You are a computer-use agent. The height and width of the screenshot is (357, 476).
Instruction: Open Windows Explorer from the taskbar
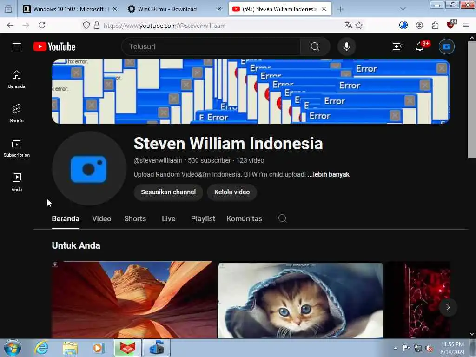tap(71, 348)
